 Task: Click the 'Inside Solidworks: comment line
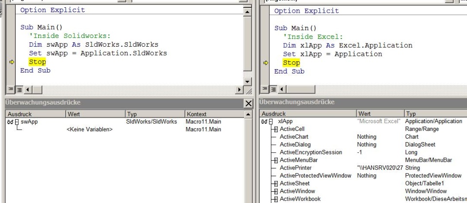tap(70, 36)
